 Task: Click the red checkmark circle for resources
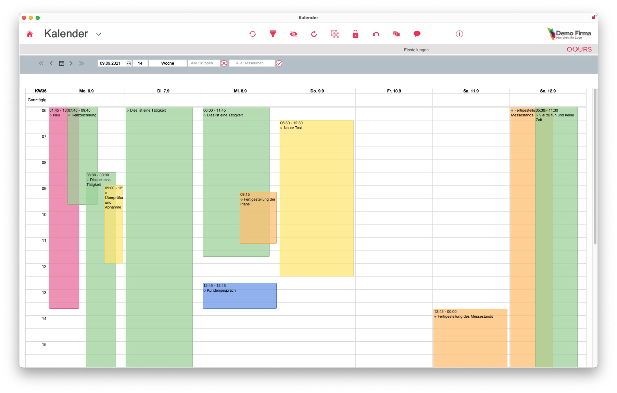(279, 63)
